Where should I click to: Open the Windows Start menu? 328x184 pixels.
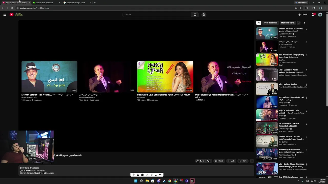pos(136,181)
